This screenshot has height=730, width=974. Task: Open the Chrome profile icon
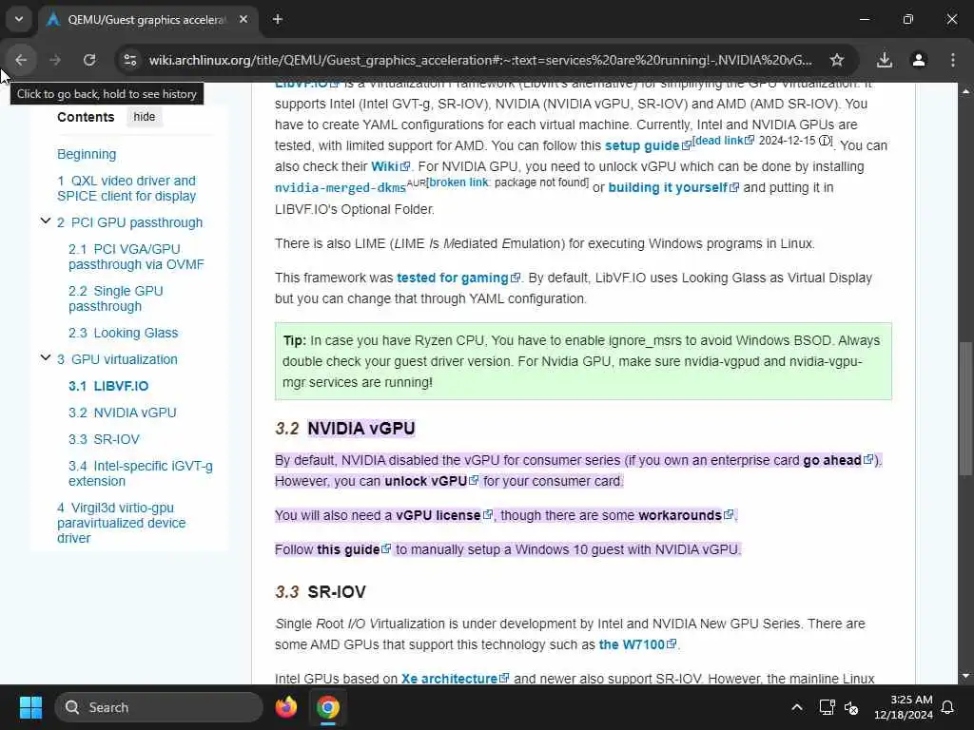point(919,60)
